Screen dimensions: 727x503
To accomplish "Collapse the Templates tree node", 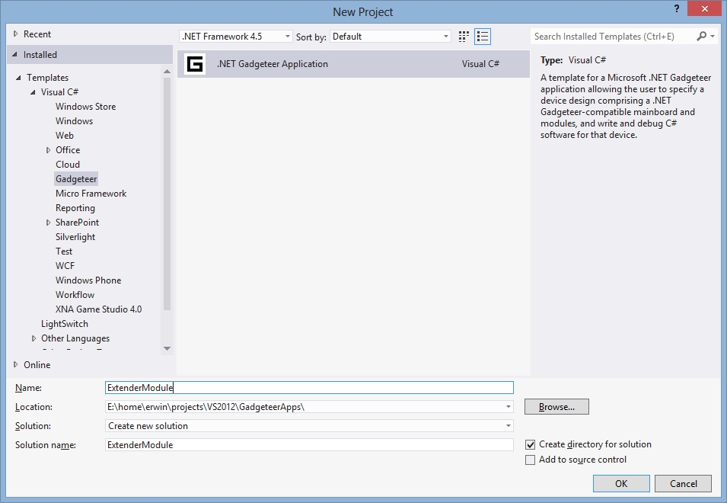I will [x=18, y=78].
